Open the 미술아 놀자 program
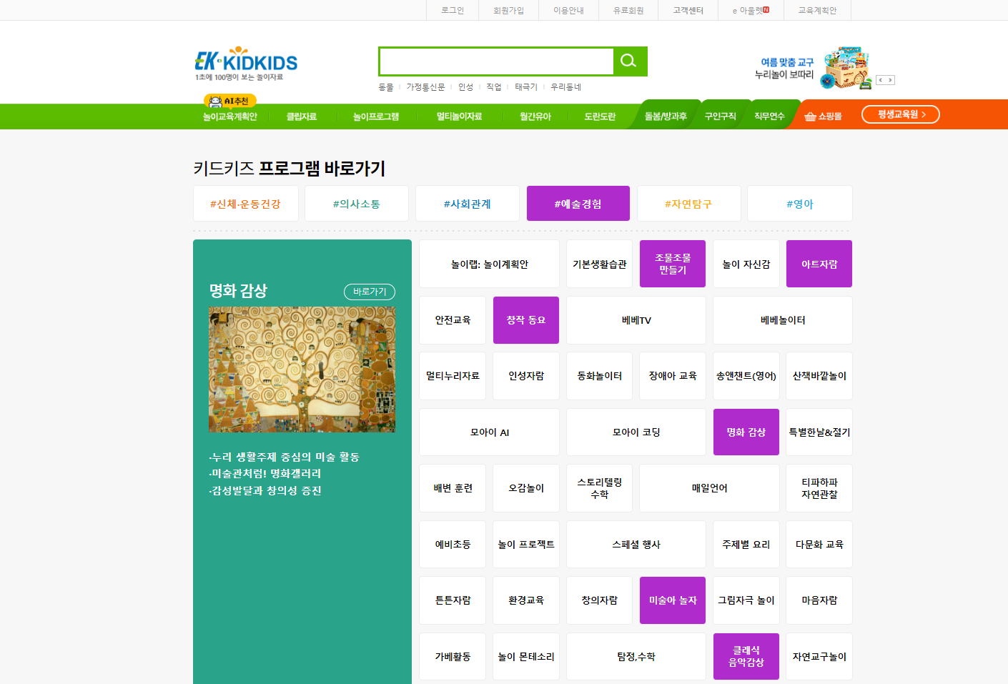 pyautogui.click(x=673, y=600)
